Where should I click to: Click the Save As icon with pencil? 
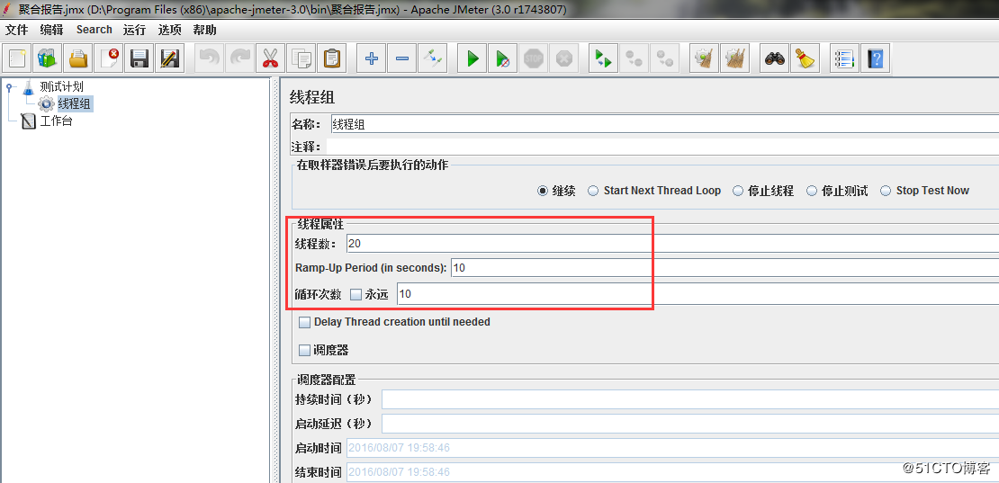(169, 59)
